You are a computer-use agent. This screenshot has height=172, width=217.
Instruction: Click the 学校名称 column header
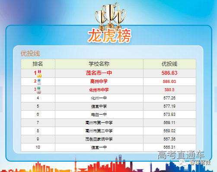tap(99, 64)
